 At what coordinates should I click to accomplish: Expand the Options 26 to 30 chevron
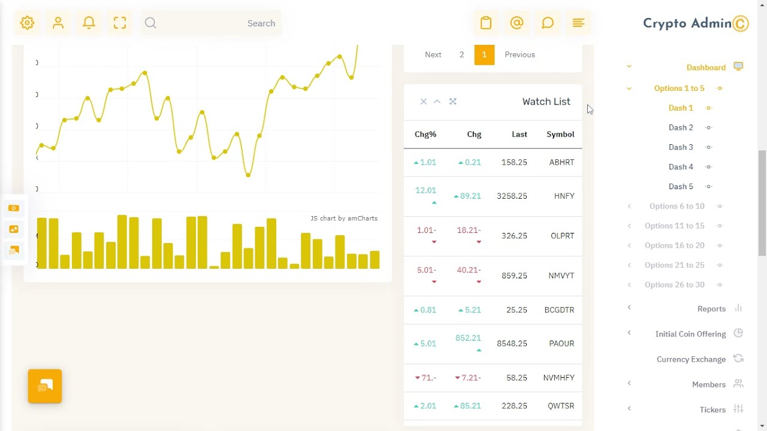pyautogui.click(x=629, y=285)
